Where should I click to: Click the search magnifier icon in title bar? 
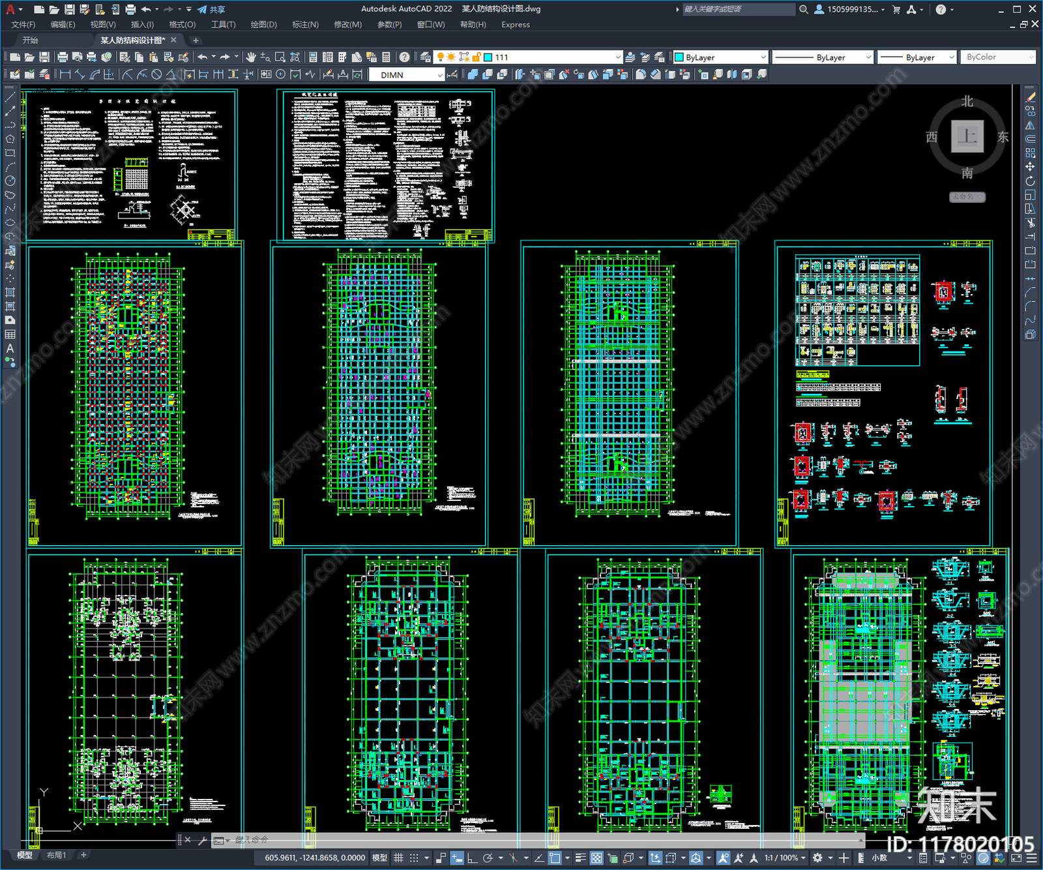pyautogui.click(x=804, y=9)
